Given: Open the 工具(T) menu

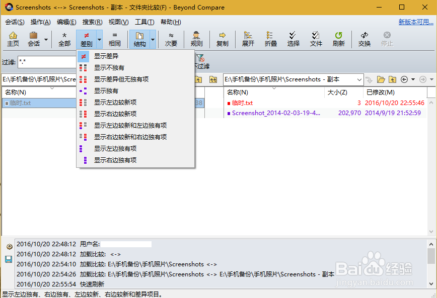Looking at the screenshot, I should [144, 22].
